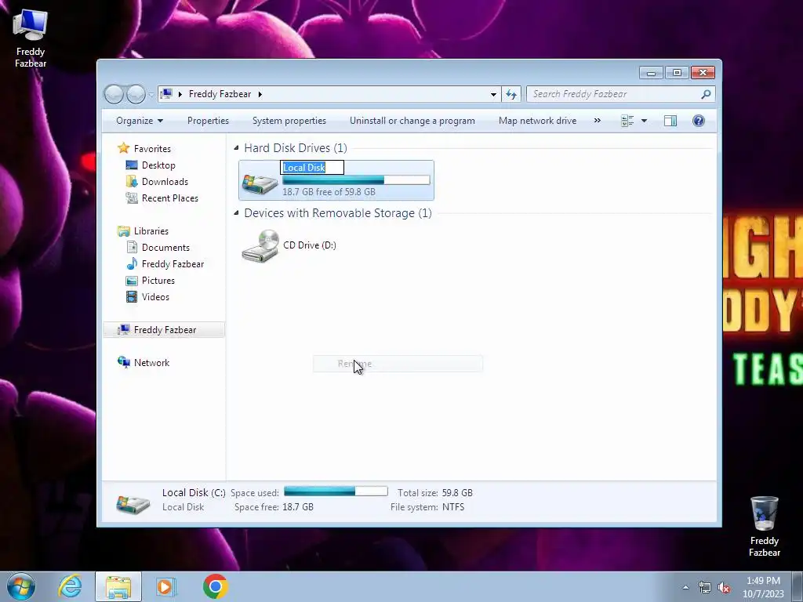Open recent pages dropdown arrow

[151, 94]
